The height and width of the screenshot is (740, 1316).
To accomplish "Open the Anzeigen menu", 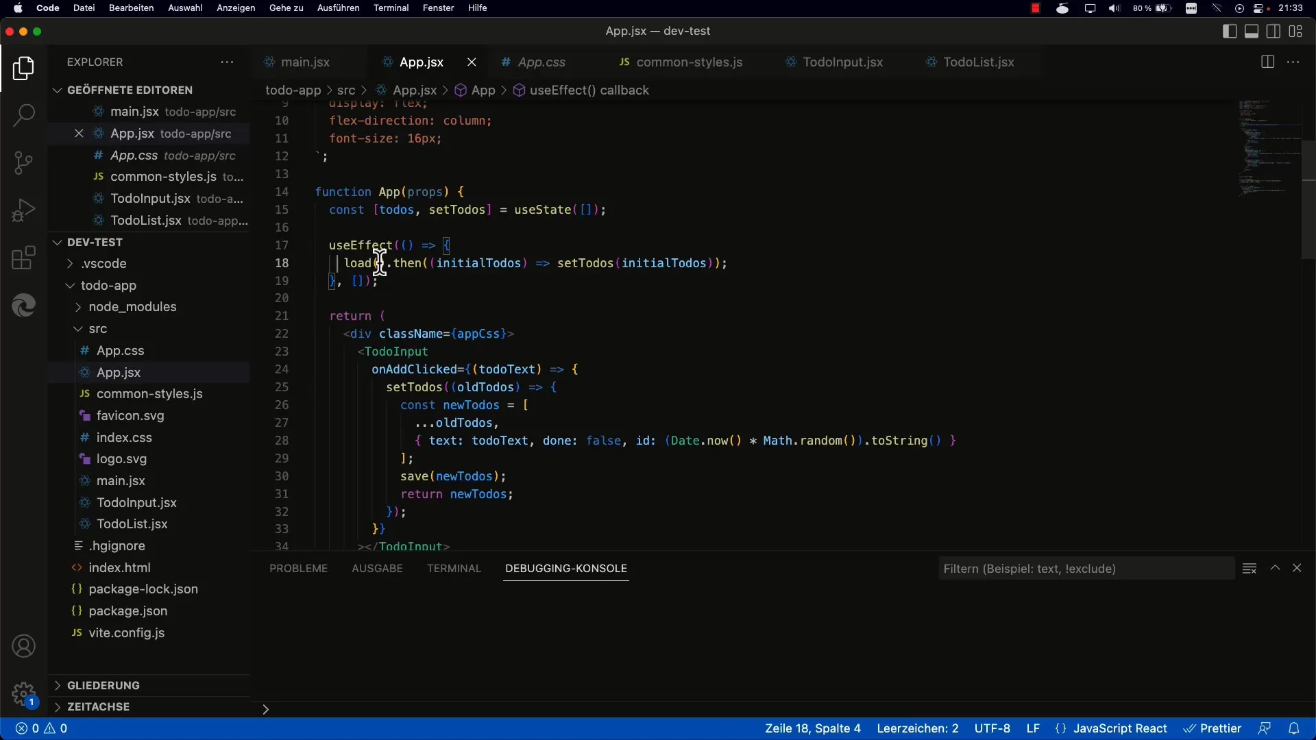I will [236, 8].
